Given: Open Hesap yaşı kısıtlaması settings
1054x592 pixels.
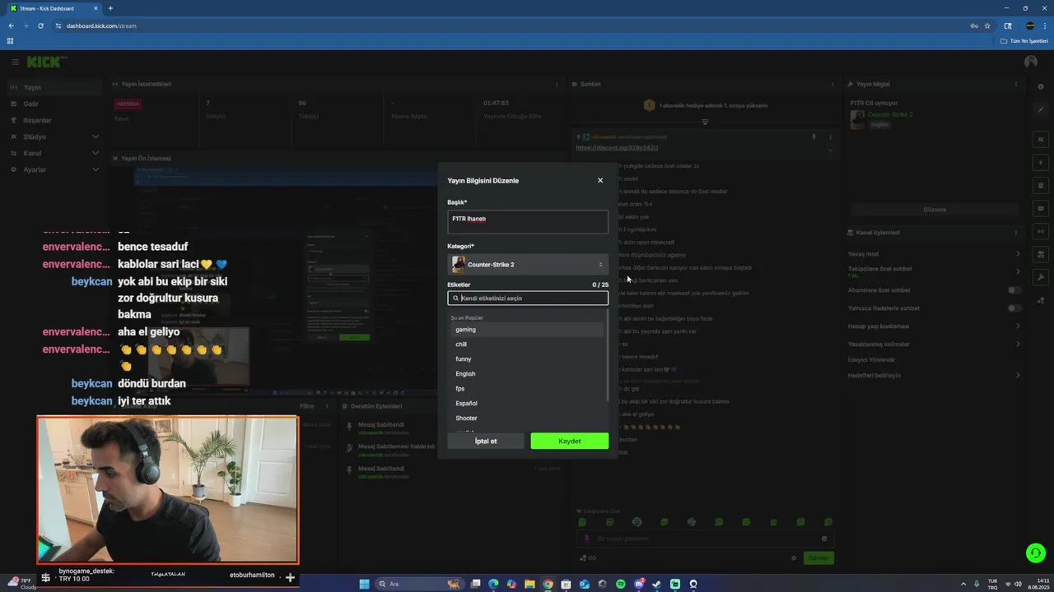Looking at the screenshot, I should click(x=935, y=326).
